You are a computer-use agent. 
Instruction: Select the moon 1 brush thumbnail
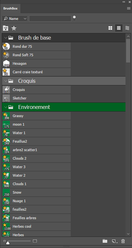[6, 124]
